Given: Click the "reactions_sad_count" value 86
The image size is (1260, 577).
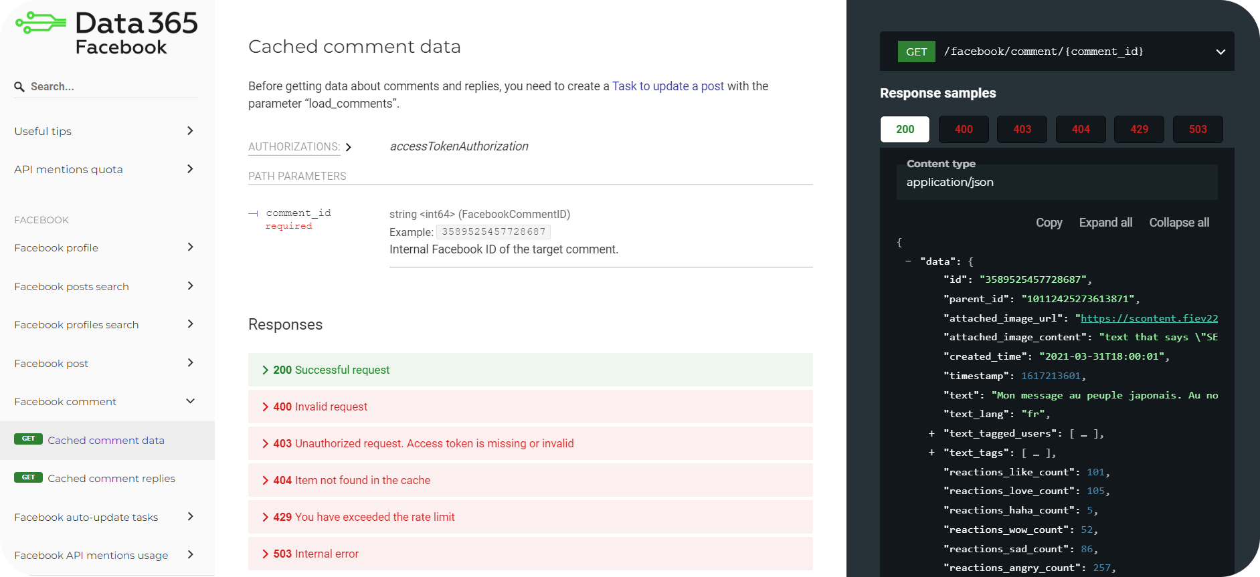Looking at the screenshot, I should pyautogui.click(x=1087, y=549).
